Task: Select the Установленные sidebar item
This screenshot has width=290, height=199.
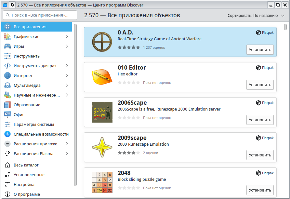Action: pos(29,175)
